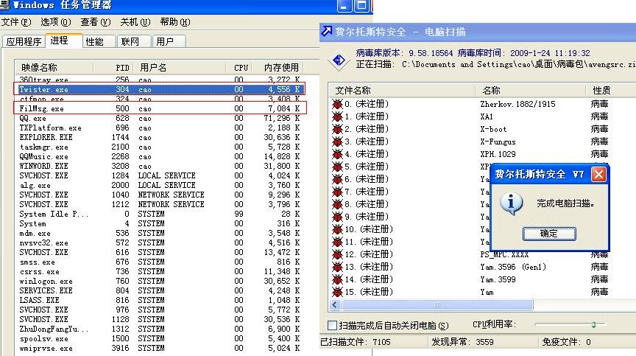This screenshot has height=356, width=636.
Task: Select the FilMsg.exe process row
Action: [160, 108]
